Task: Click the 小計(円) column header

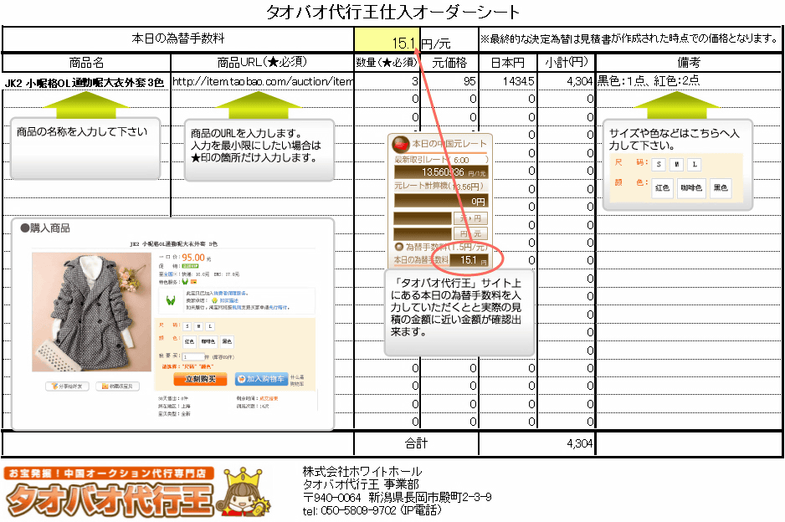Action: [567, 63]
